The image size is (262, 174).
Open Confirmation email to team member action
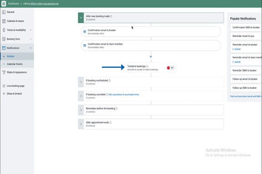[x=151, y=45]
